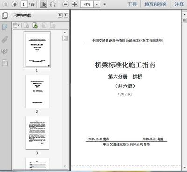Open the 填写和签名 panel

click(x=156, y=4)
